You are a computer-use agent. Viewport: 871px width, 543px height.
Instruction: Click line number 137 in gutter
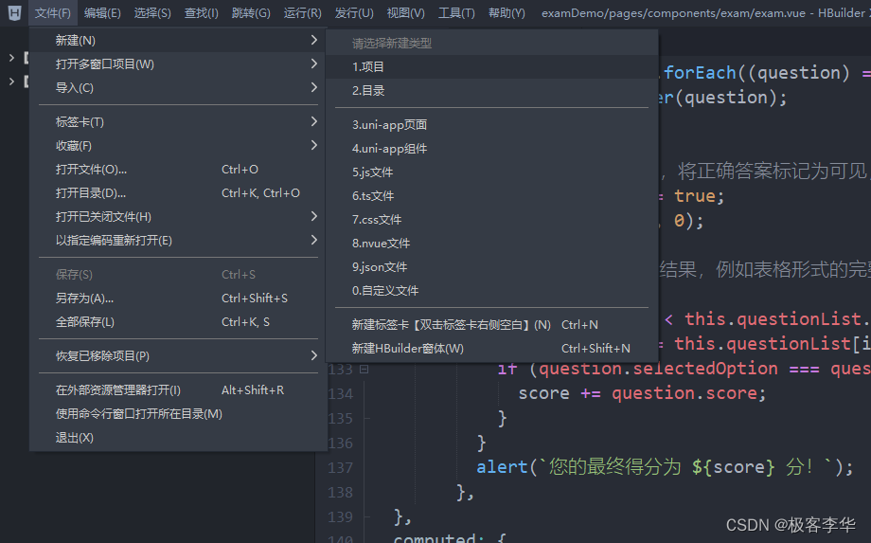(340, 467)
